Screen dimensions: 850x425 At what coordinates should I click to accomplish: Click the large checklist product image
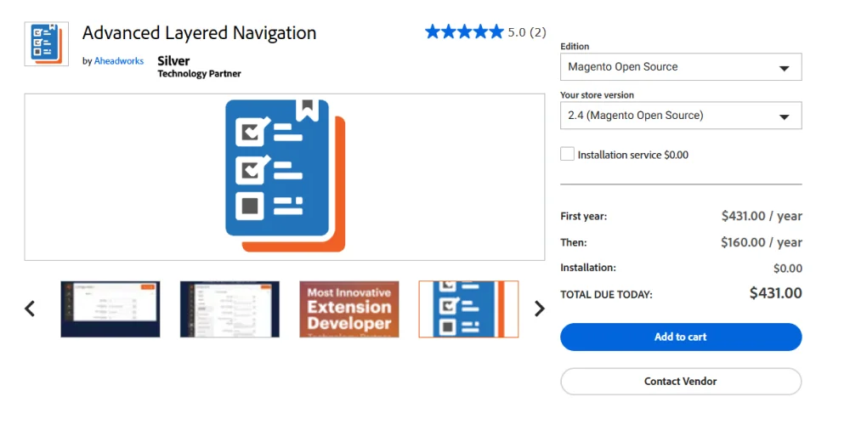pos(285,176)
